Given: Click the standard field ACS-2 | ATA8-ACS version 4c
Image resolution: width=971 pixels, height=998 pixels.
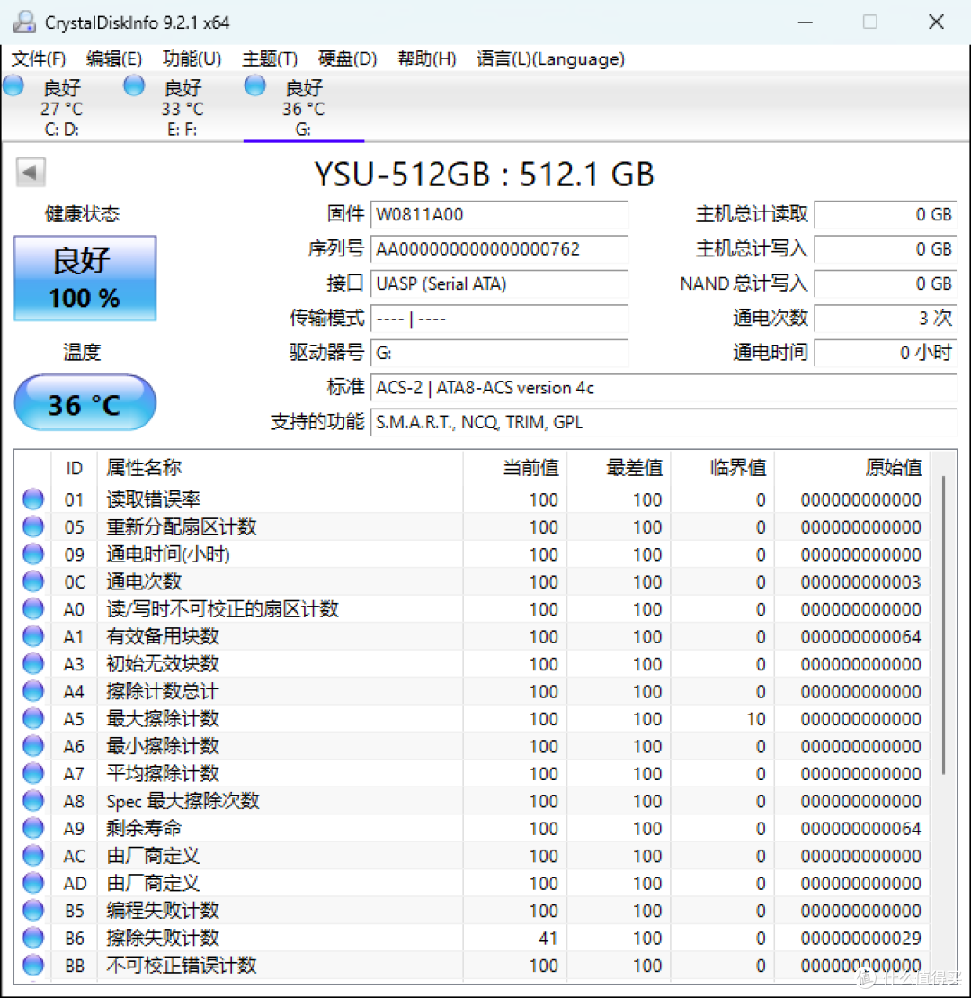Looking at the screenshot, I should pyautogui.click(x=664, y=388).
